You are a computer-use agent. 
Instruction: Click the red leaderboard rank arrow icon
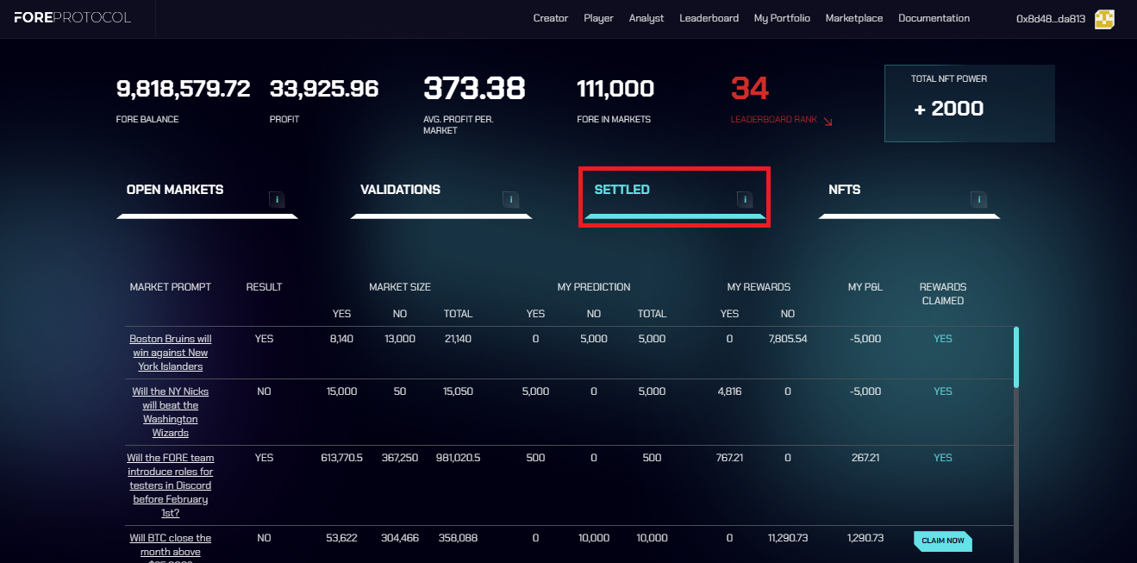[x=828, y=121]
